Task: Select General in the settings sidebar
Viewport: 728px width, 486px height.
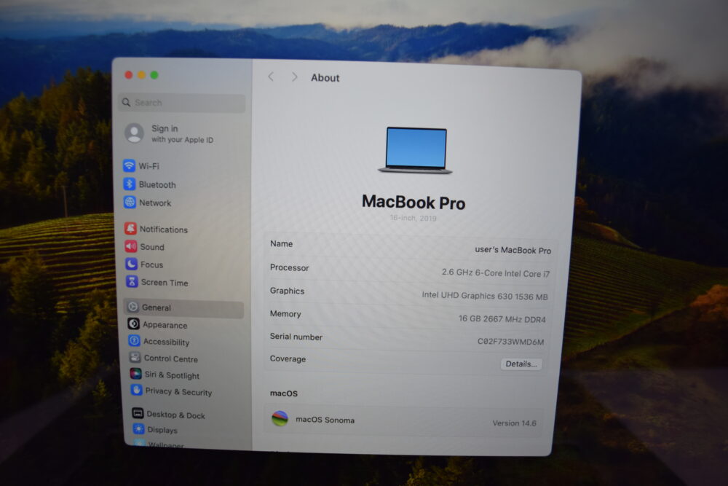Action: click(184, 307)
